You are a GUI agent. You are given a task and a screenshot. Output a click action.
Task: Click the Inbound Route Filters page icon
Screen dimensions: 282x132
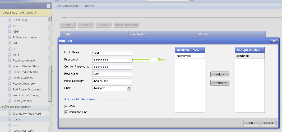click(10, 66)
